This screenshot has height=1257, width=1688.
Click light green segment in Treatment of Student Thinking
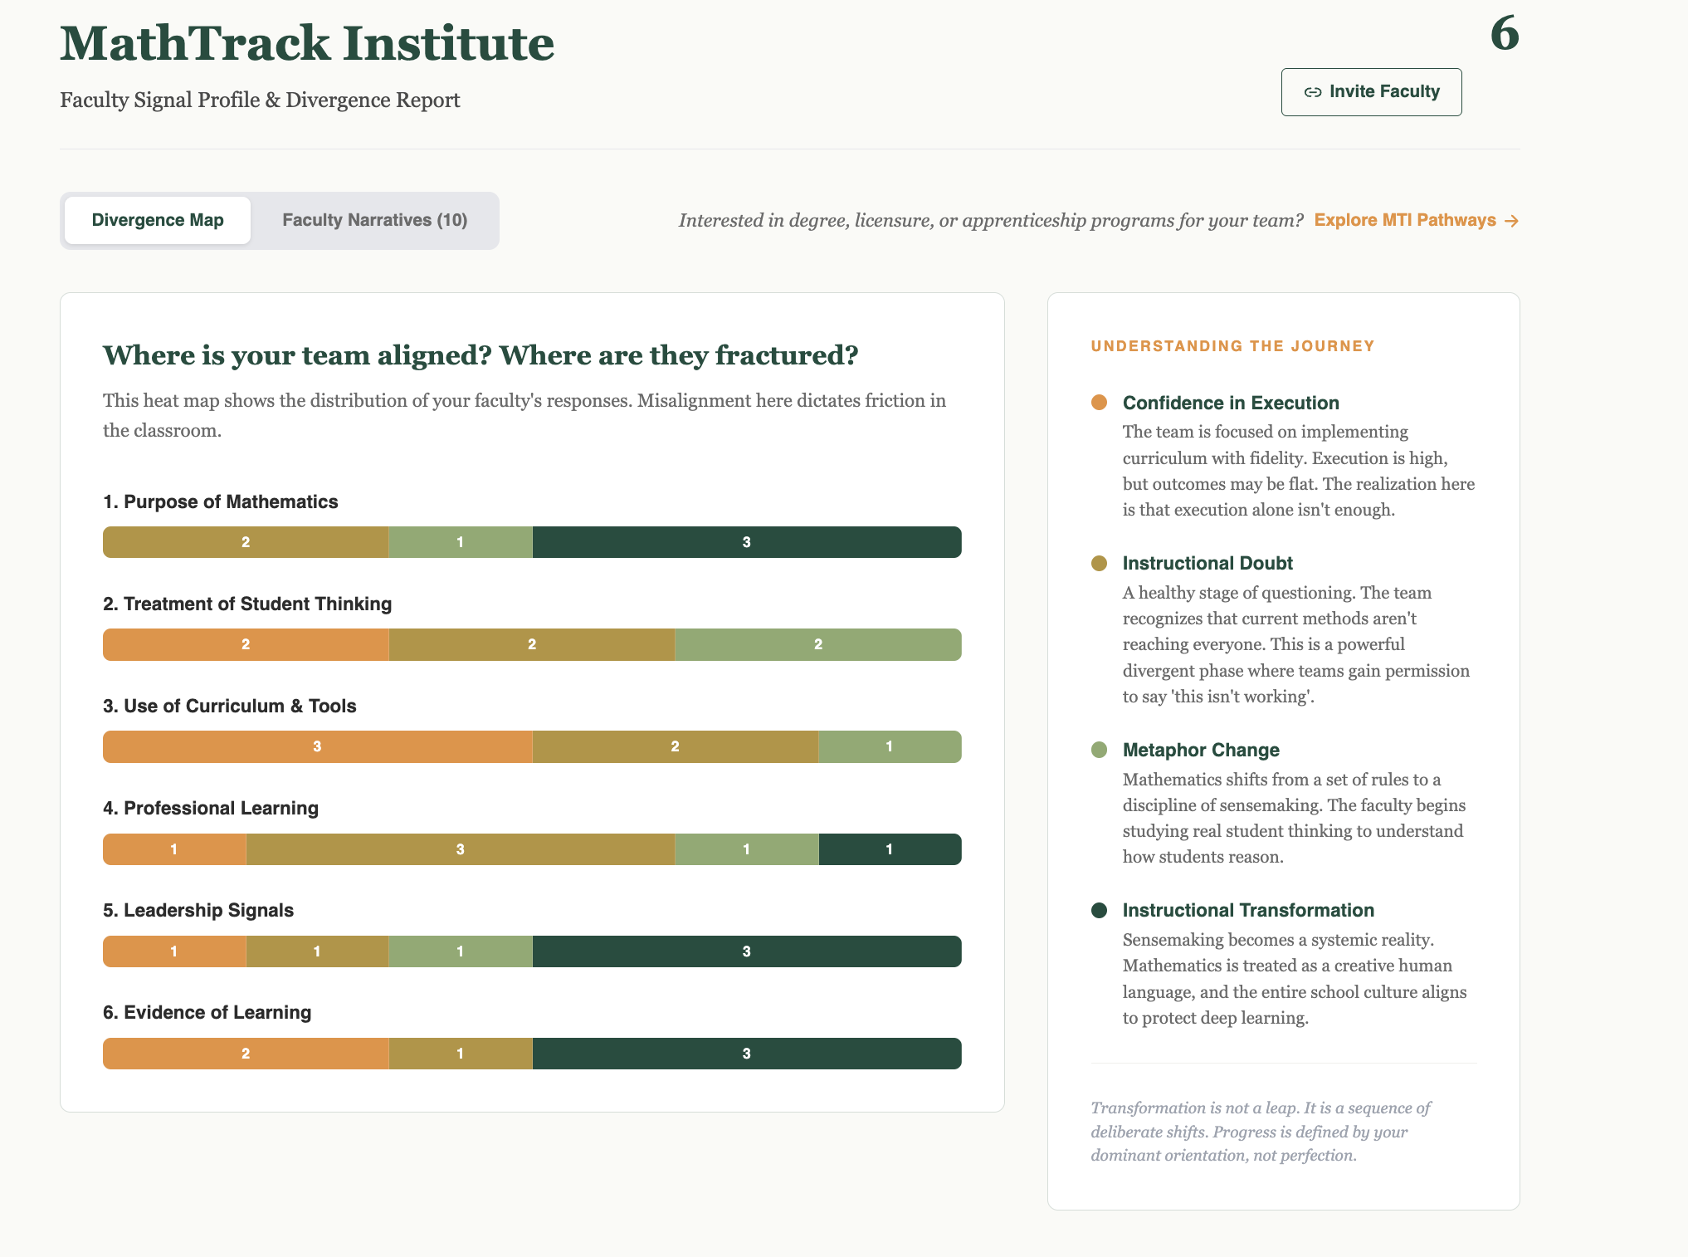click(817, 645)
